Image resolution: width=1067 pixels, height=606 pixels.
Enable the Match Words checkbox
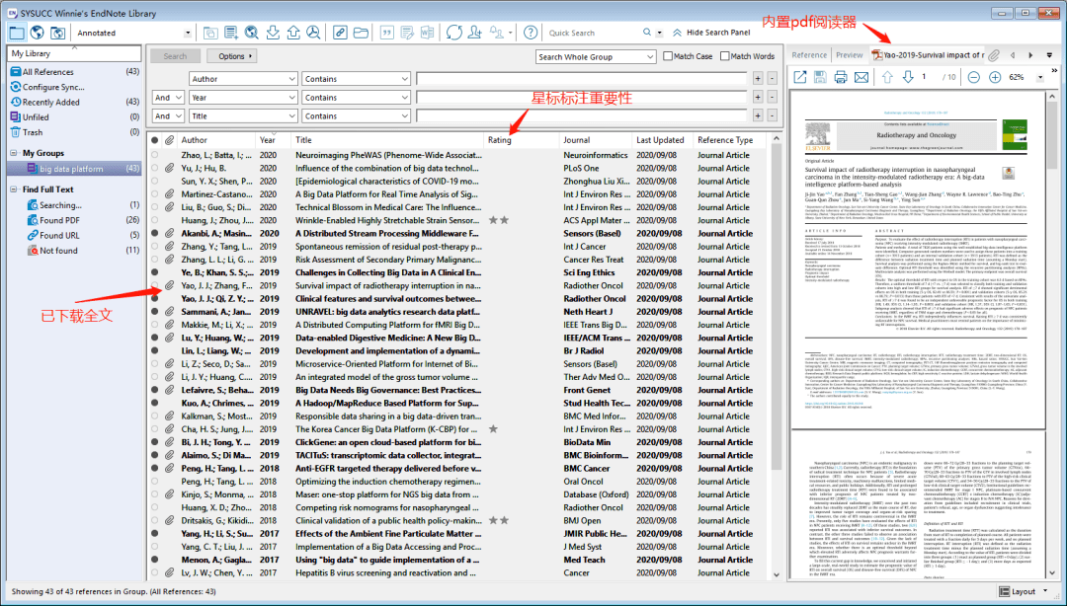pos(724,56)
